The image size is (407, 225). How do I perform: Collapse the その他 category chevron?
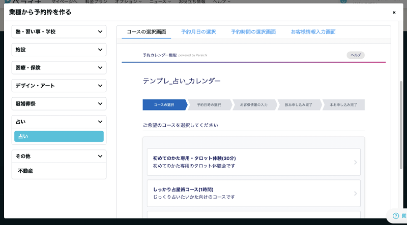click(100, 157)
